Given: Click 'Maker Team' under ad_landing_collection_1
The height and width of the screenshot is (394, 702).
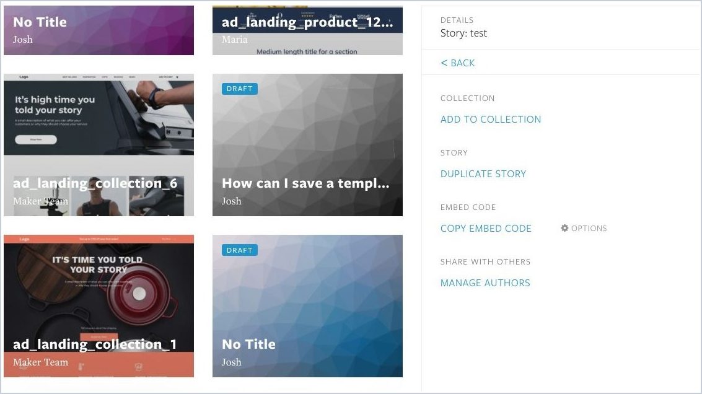Looking at the screenshot, I should point(41,362).
